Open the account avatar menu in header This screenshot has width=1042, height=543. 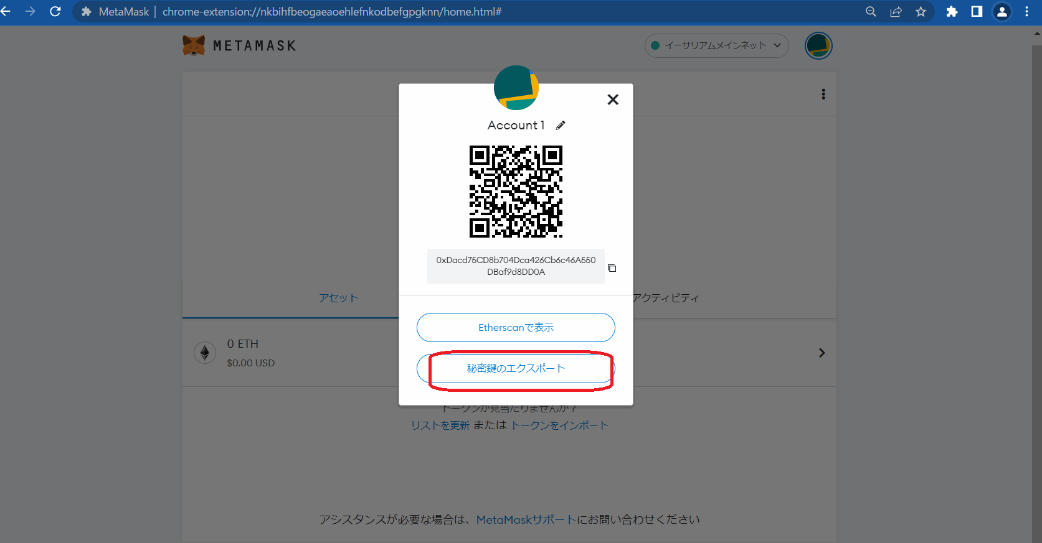[x=818, y=45]
